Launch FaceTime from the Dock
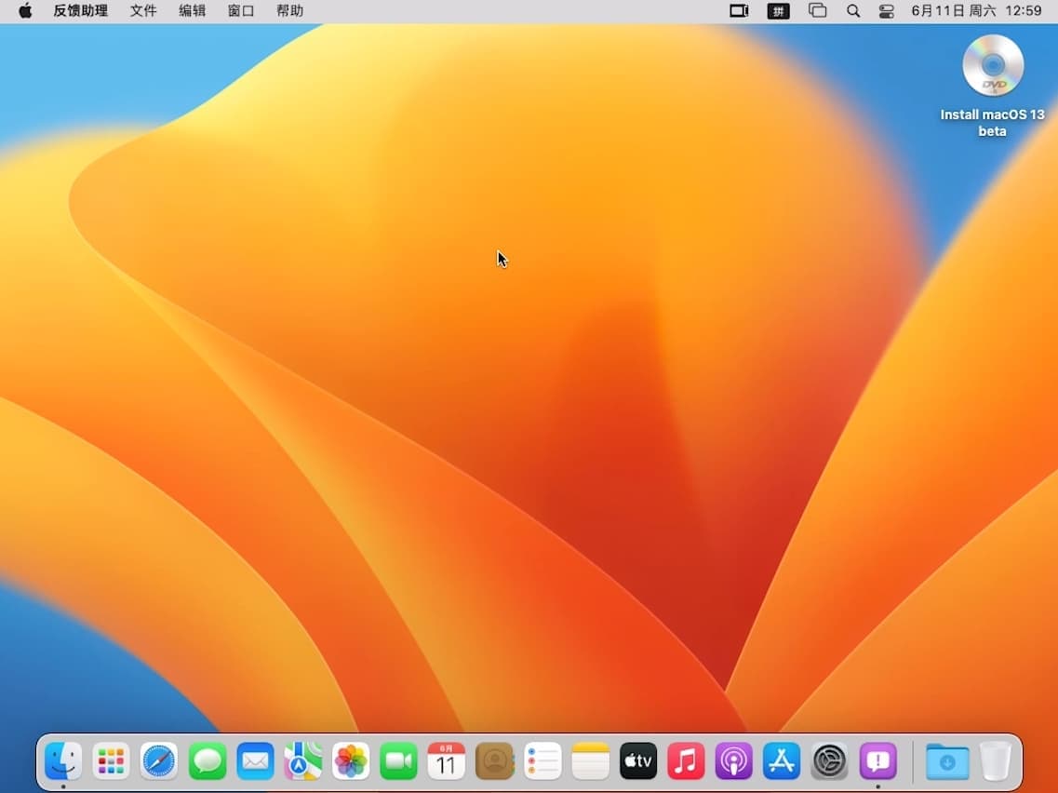The image size is (1058, 793). (x=398, y=760)
